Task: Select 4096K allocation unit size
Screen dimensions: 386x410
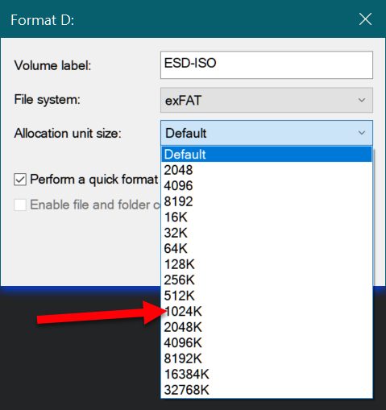Action: pyautogui.click(x=267, y=342)
